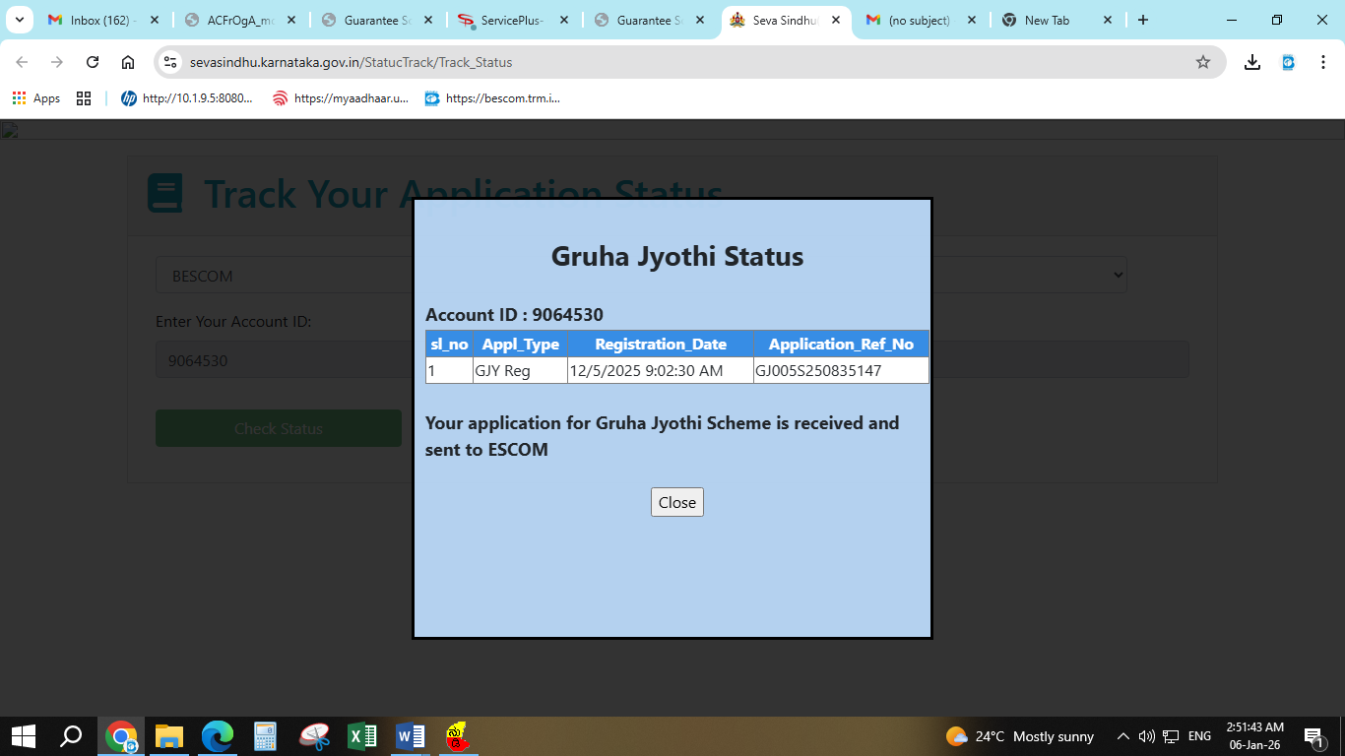Close the Seva Sindhu tab

point(835,20)
